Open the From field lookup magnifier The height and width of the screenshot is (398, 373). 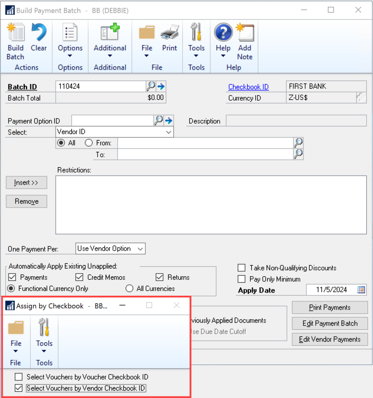298,143
